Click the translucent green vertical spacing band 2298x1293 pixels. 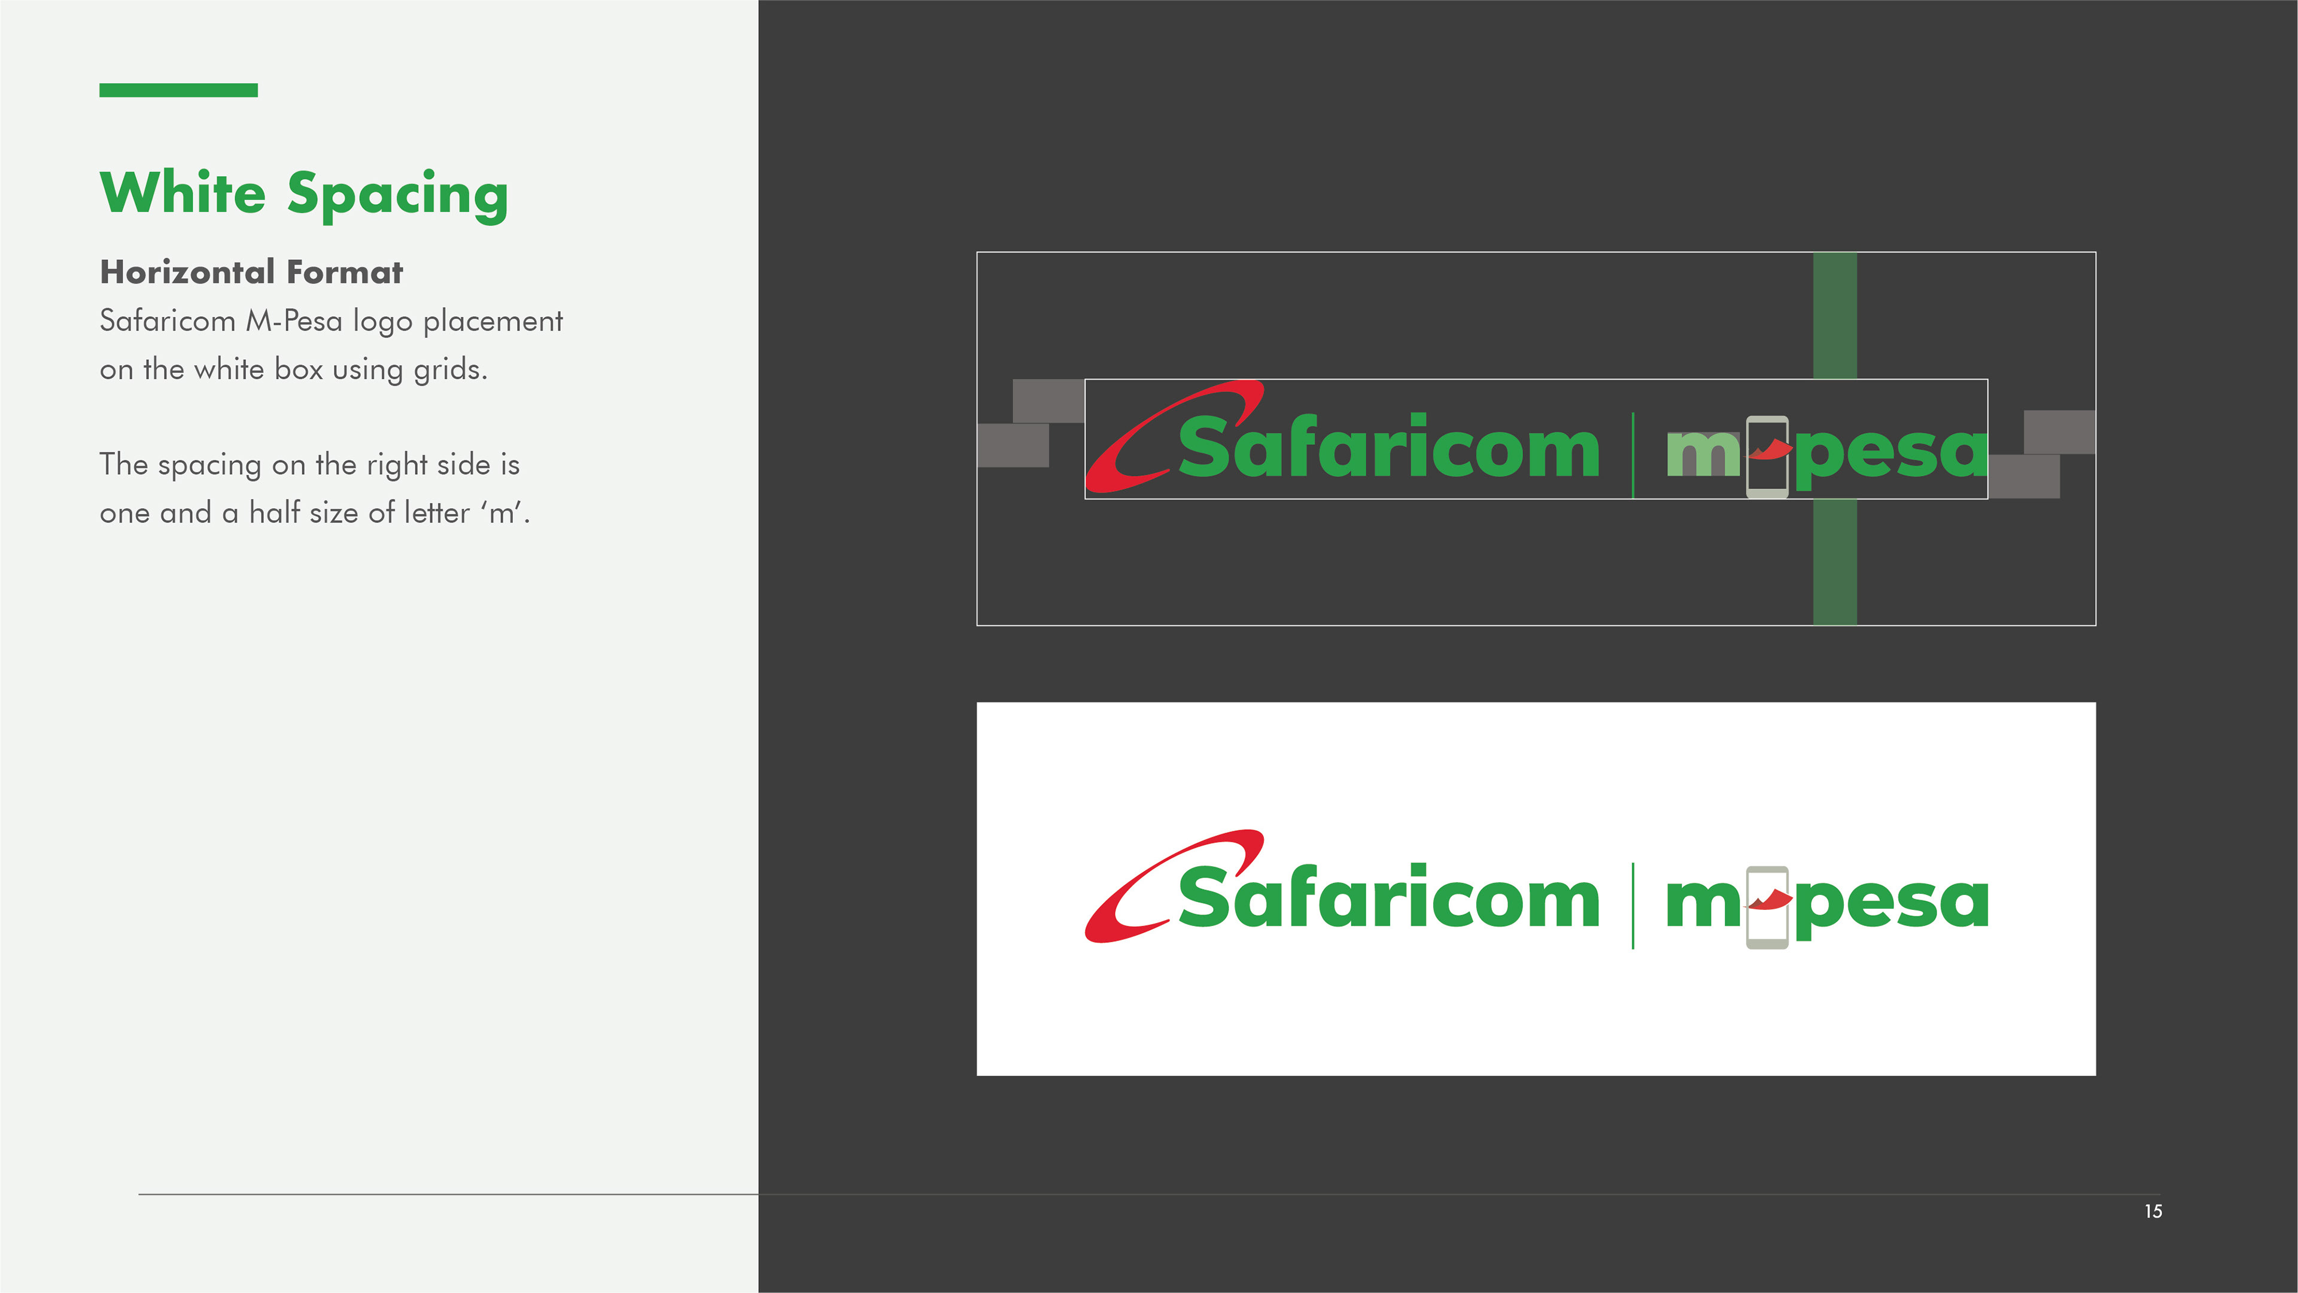pos(1835,438)
